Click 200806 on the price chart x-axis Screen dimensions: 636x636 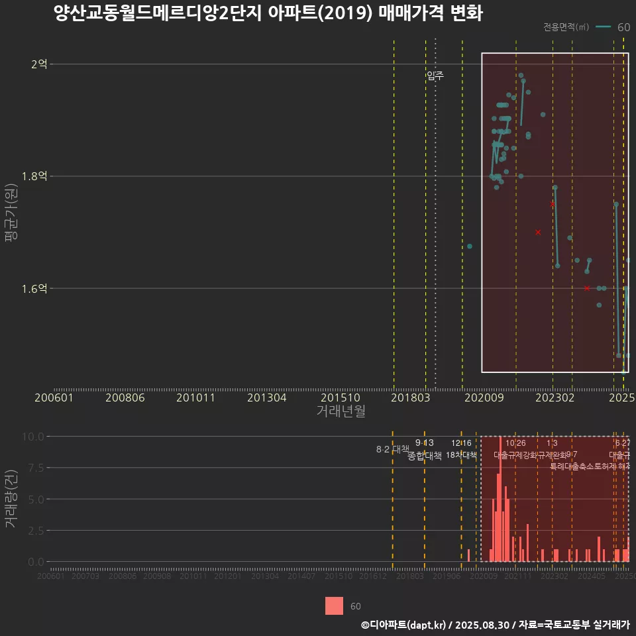[125, 397]
